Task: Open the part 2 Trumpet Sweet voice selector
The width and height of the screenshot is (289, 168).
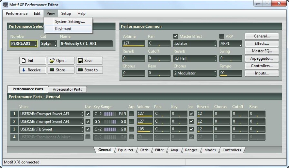Action: pos(51,122)
